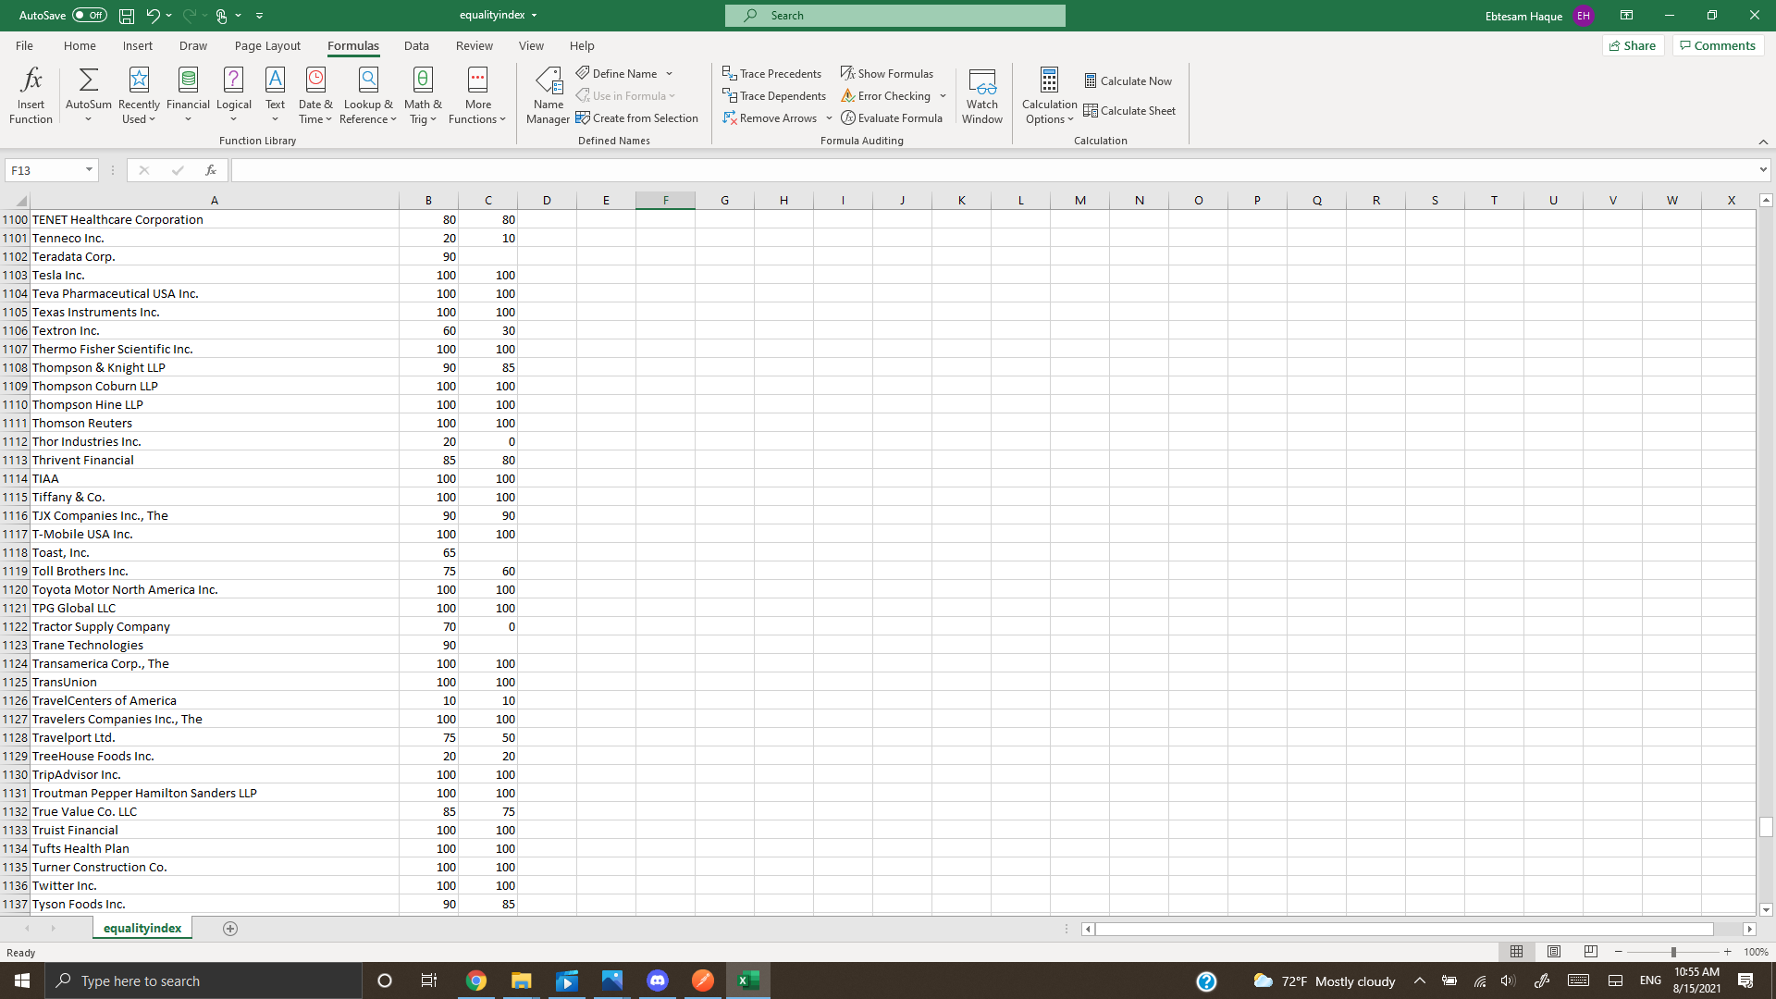Open the Calculation Options dropdown

[1049, 94]
